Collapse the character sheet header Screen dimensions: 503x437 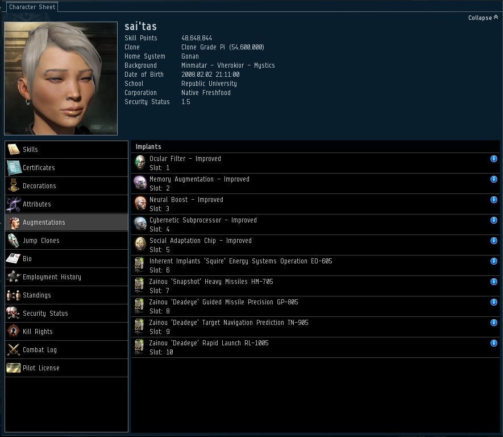(483, 18)
